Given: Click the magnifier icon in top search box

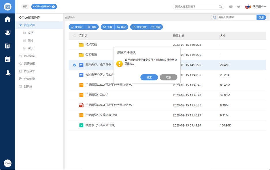Looking at the screenshot, I should [x=220, y=7].
